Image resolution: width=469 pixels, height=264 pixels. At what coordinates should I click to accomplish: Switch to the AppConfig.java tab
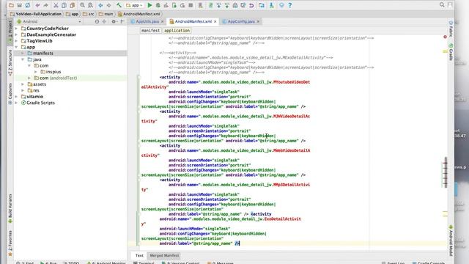tap(241, 21)
